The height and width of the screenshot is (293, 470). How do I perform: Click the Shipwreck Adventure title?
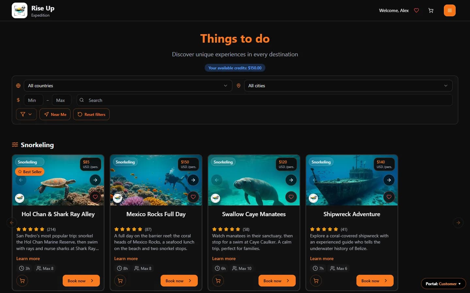pos(352,214)
